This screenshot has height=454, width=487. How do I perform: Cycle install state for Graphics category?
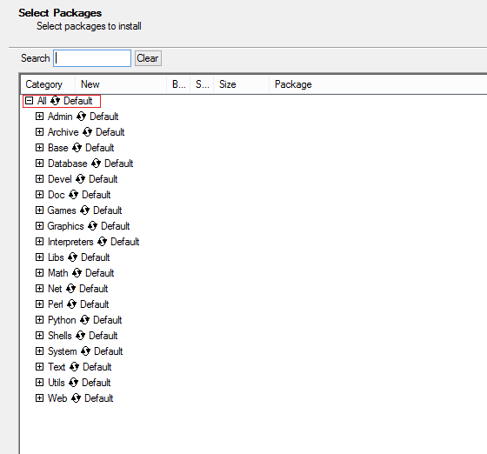tap(92, 226)
